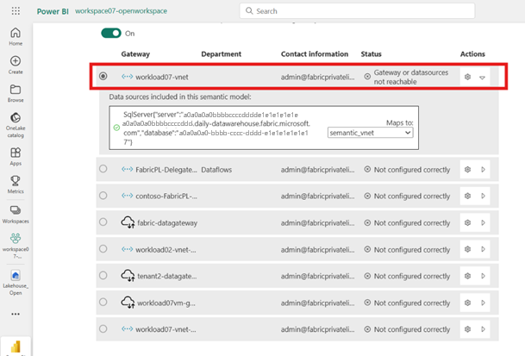Open settings gear for contoso-FabricPL gateway
Screen dimensions: 525x356
468,196
